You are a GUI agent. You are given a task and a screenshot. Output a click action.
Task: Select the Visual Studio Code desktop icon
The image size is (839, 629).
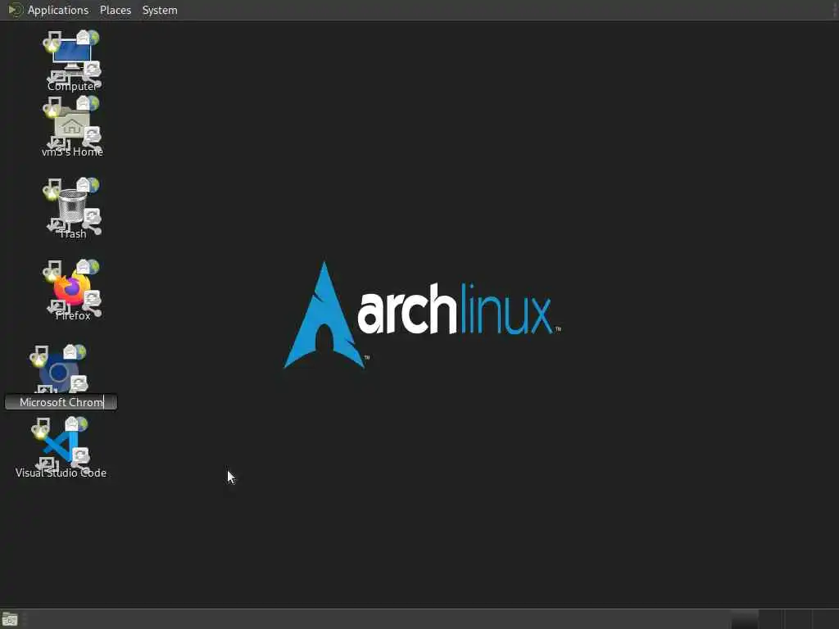[x=61, y=446]
